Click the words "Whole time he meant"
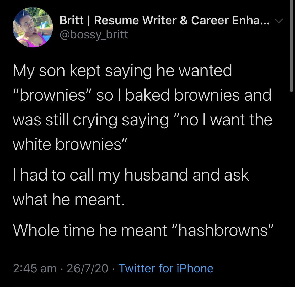The width and height of the screenshot is (295, 287). pyautogui.click(x=90, y=230)
